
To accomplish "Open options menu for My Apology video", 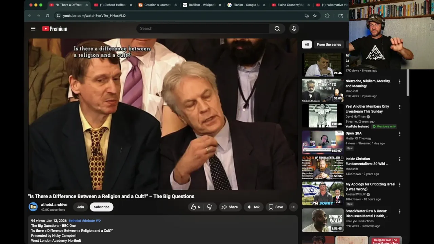I will pyautogui.click(x=400, y=185).
